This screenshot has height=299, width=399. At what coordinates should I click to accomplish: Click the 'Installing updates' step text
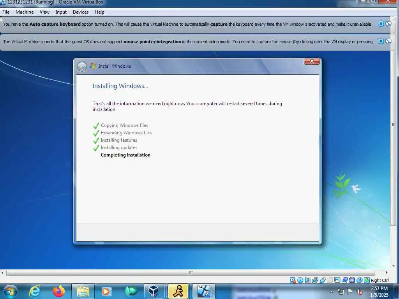pos(119,148)
